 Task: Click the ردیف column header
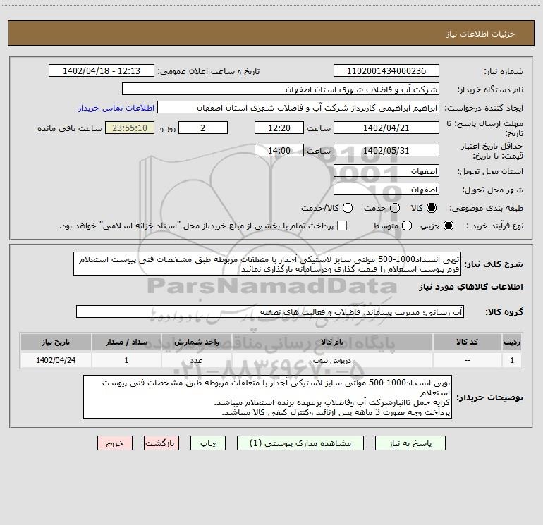pos(512,342)
